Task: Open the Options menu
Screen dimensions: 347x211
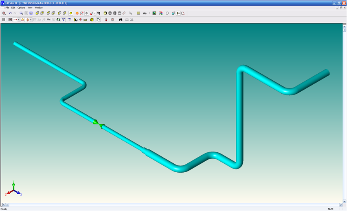Action: tap(22, 7)
